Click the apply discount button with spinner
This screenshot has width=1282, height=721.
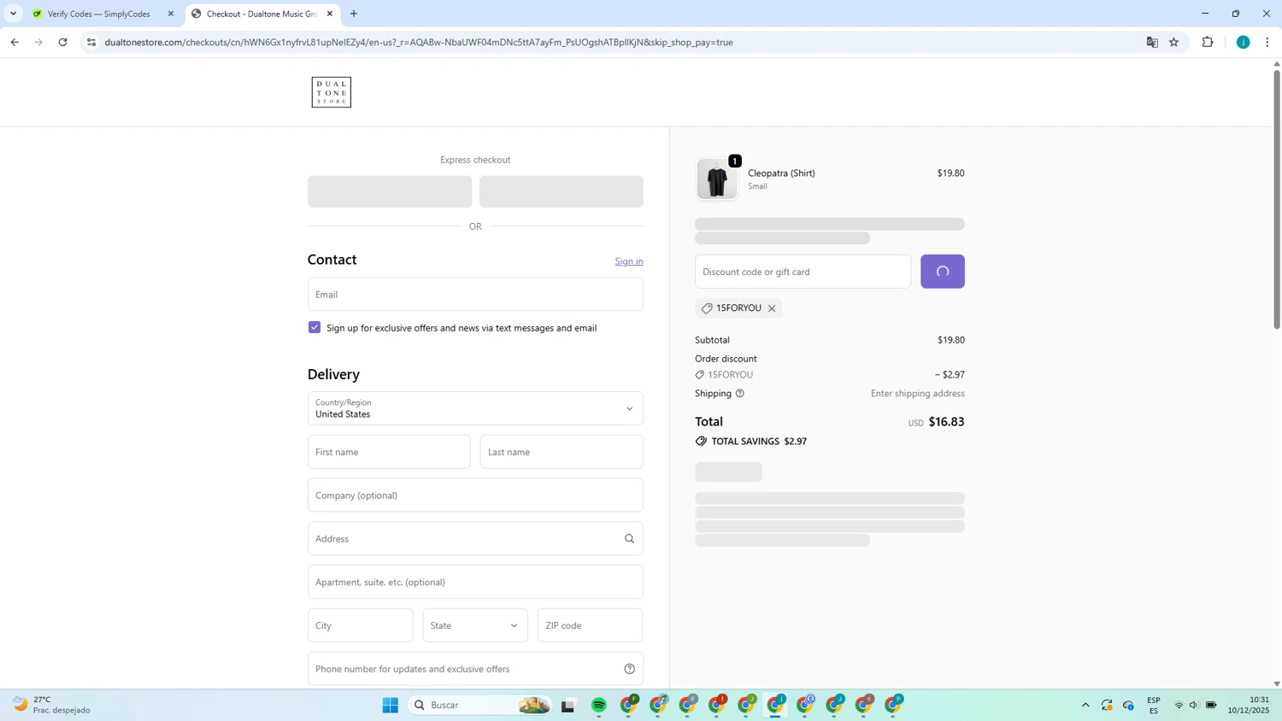click(x=943, y=272)
